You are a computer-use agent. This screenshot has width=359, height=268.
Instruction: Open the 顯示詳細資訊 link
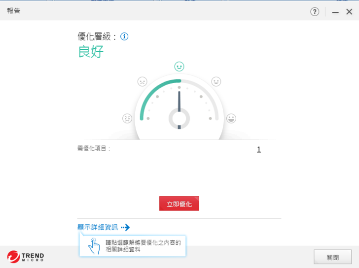pos(98,228)
